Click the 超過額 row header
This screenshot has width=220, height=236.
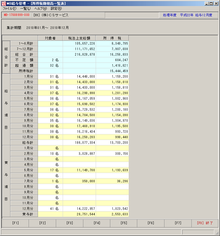(24, 66)
